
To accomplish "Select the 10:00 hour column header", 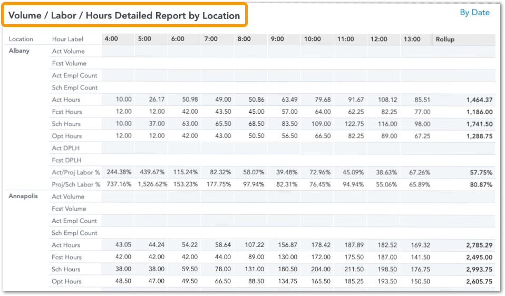I will click(313, 40).
